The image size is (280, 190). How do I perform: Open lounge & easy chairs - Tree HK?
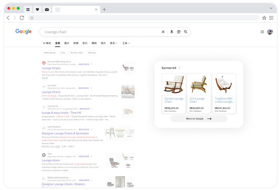pyautogui.click(x=62, y=113)
